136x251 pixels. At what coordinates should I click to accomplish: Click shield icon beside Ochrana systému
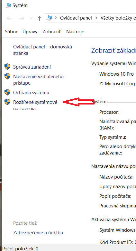coord(7,92)
